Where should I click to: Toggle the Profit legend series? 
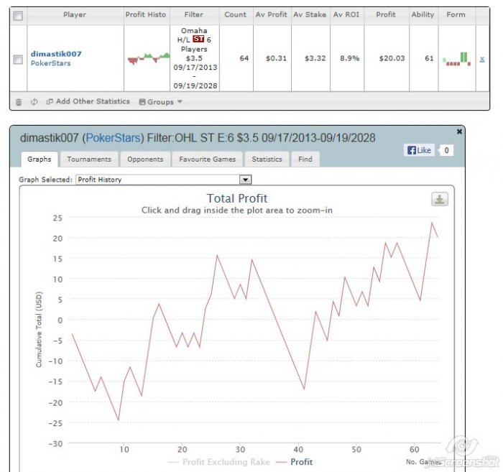(295, 462)
